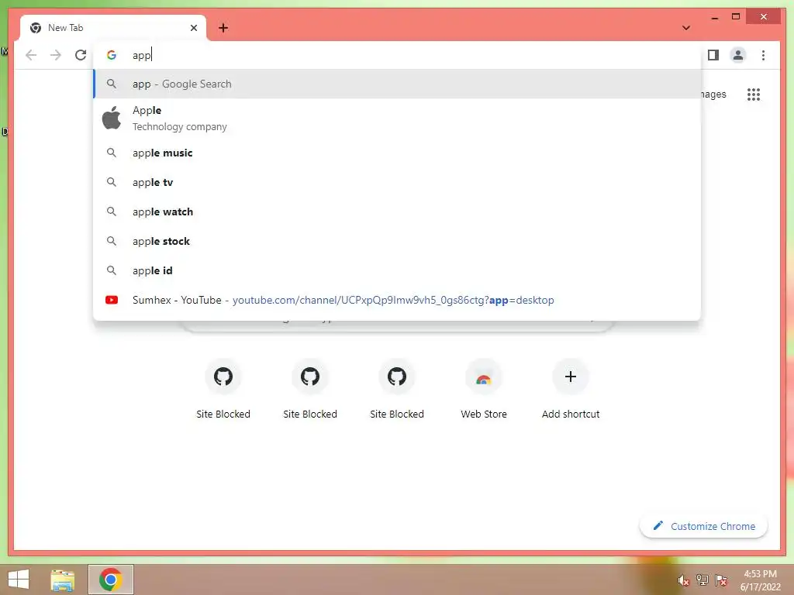
Task: Choose the 'apple watch' suggestion
Action: (398, 212)
